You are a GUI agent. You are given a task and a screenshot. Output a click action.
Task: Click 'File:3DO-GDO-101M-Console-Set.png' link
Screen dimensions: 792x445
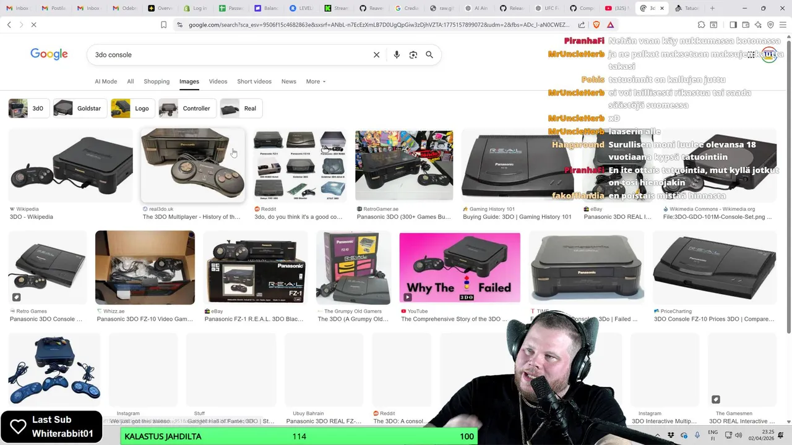coord(717,217)
